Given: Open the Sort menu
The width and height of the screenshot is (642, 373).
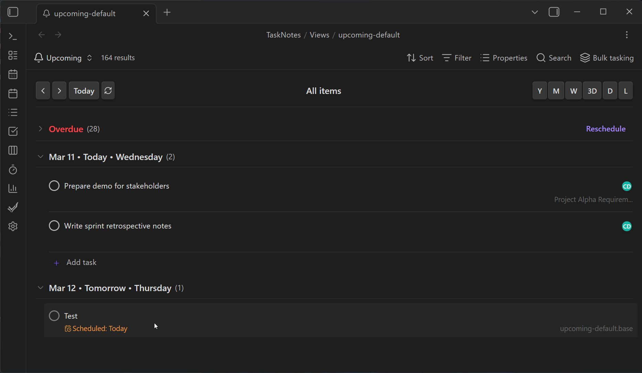Looking at the screenshot, I should point(420,58).
